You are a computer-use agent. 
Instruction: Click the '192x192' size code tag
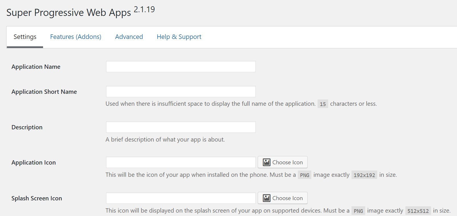[364, 175]
